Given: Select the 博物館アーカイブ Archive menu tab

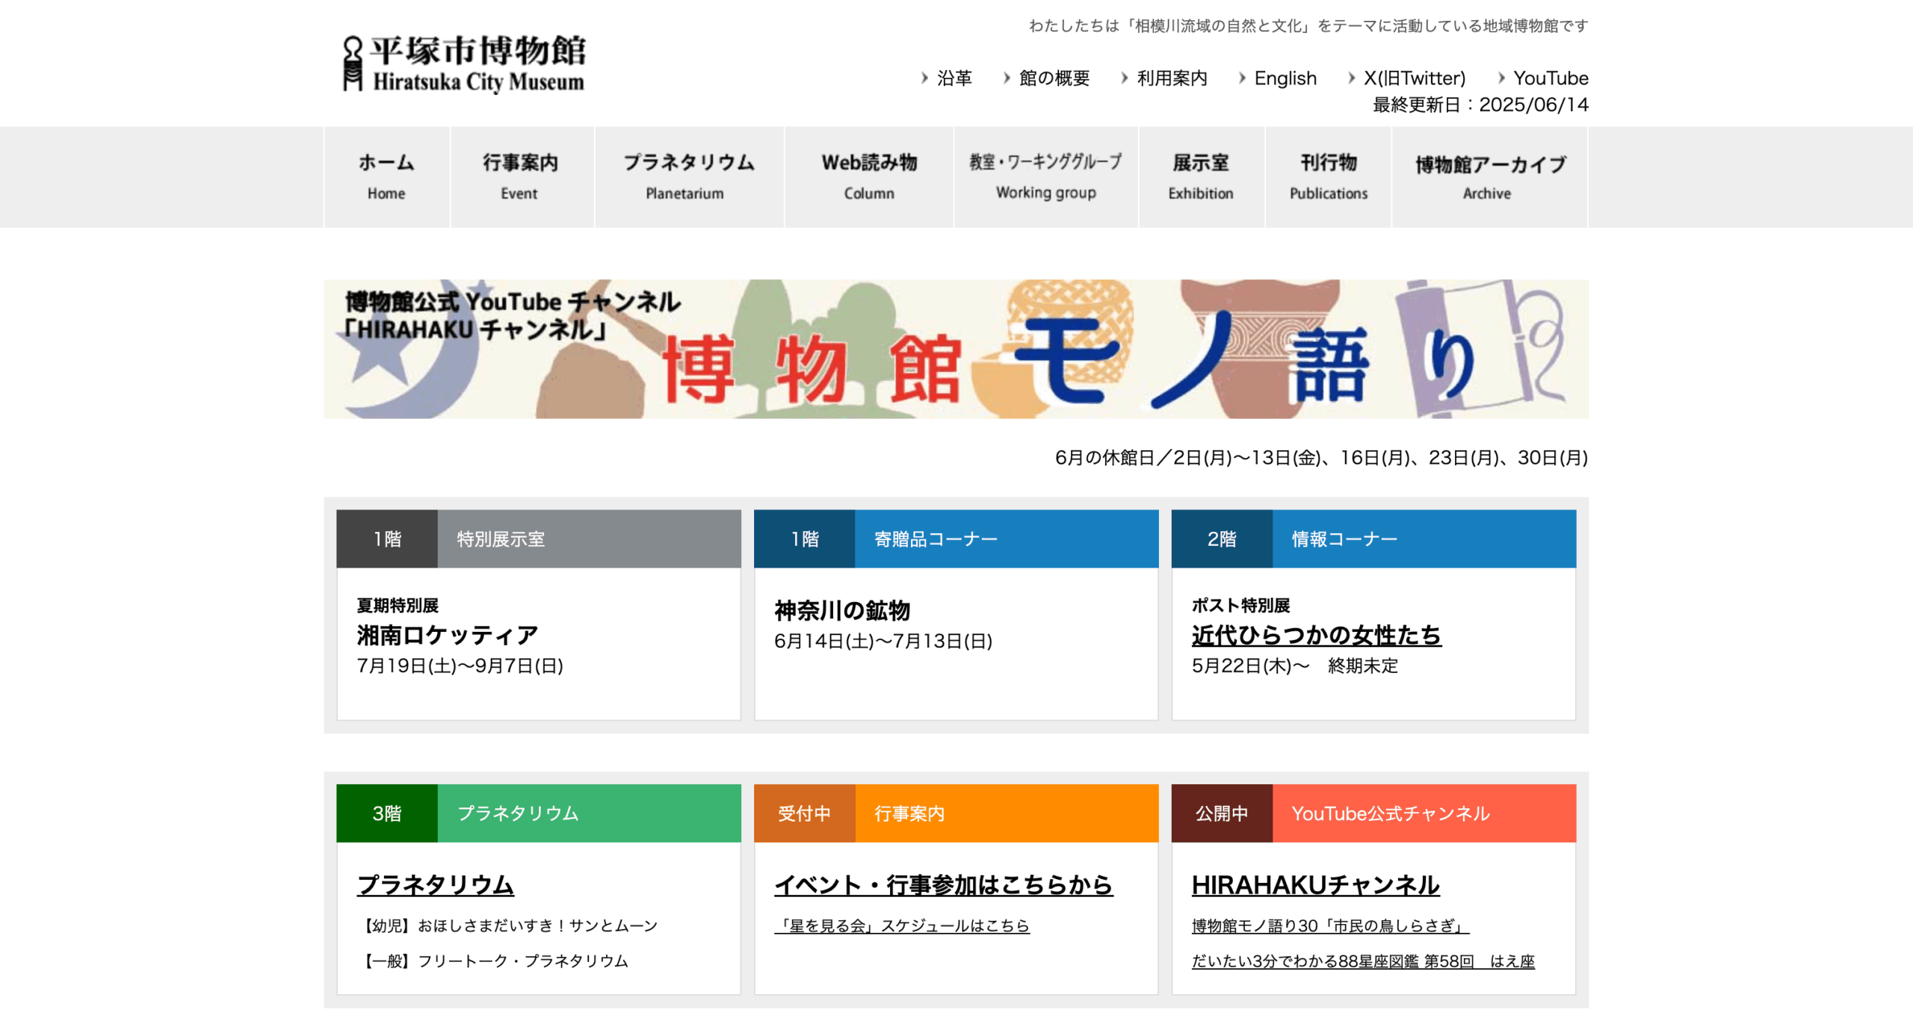Looking at the screenshot, I should click(1489, 177).
